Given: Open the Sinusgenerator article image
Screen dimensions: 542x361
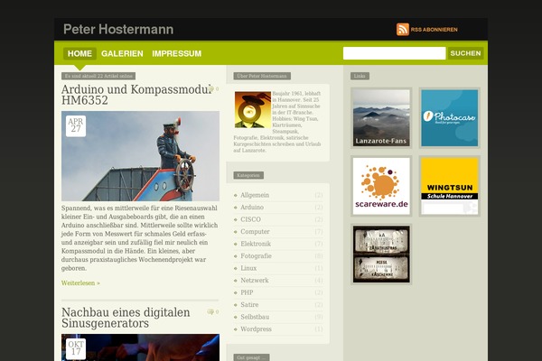Looking at the screenshot, I should pos(140,347).
